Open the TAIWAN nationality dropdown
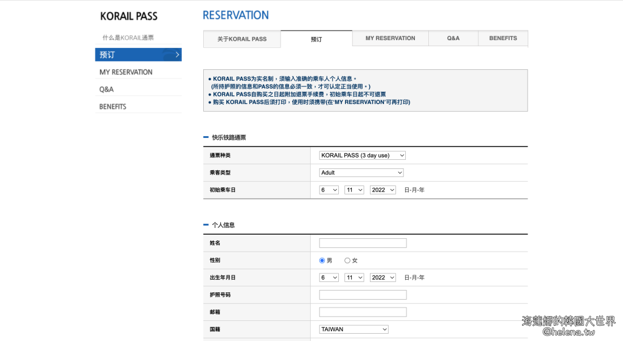Viewport: 623px width, 341px height. click(353, 329)
